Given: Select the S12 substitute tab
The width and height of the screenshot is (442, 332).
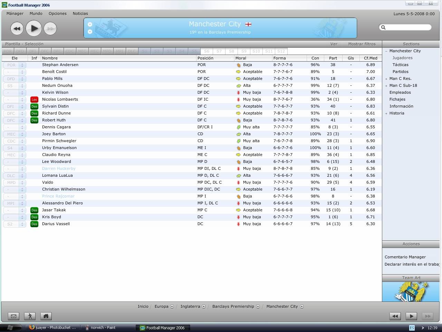Looking at the screenshot, I should tap(281, 51).
